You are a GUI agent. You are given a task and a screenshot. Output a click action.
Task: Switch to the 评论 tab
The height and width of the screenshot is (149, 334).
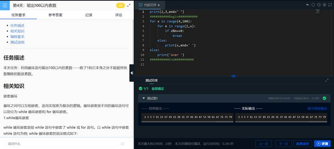click(119, 15)
